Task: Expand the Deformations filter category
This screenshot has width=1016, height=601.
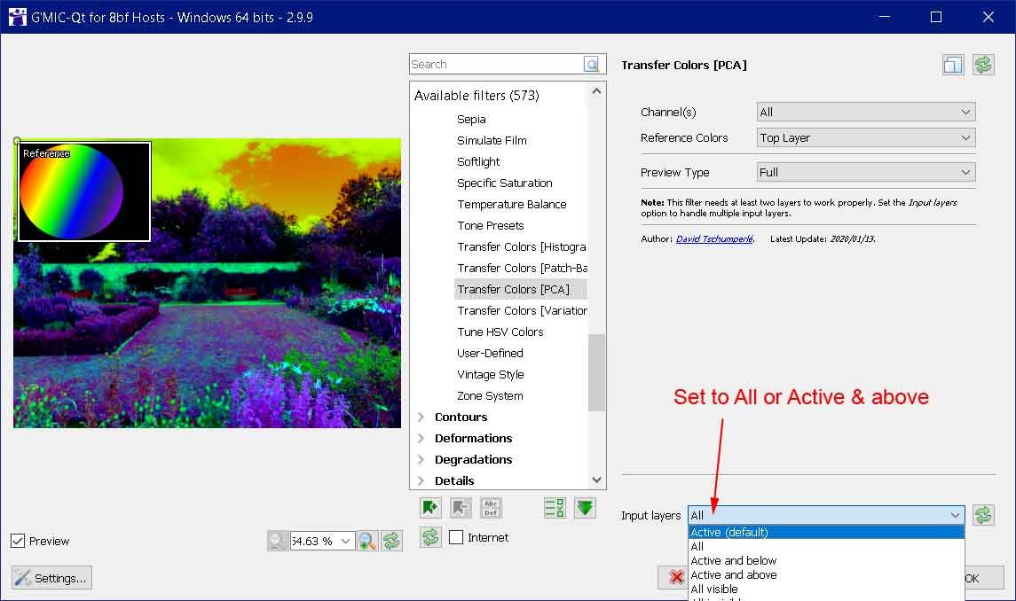Action: coord(421,439)
